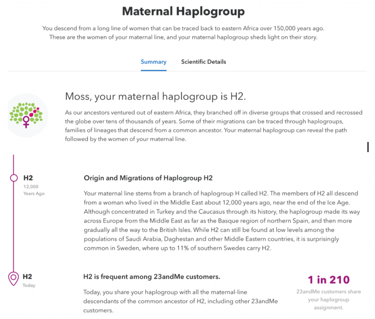Click the pink leaves in the tree icon
The width and height of the screenshot is (375, 319).
coord(35,112)
